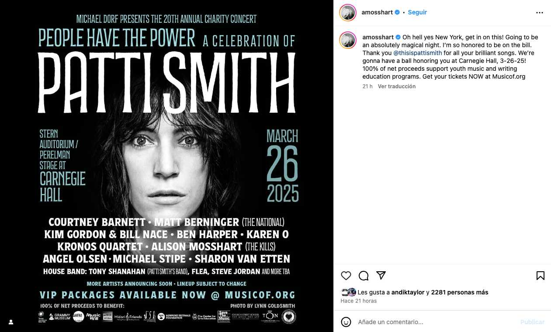Show translation via Ver traducción

pos(396,86)
